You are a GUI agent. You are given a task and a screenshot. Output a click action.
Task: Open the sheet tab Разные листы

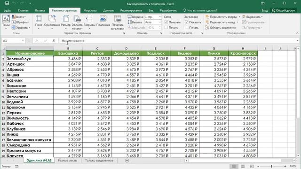pos(68,161)
